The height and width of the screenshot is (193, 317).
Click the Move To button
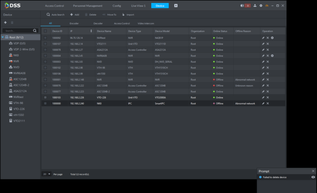pos(109,15)
